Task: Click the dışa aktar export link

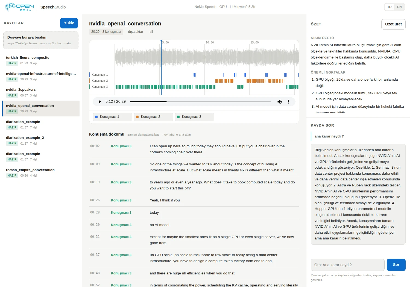Action: point(136,32)
